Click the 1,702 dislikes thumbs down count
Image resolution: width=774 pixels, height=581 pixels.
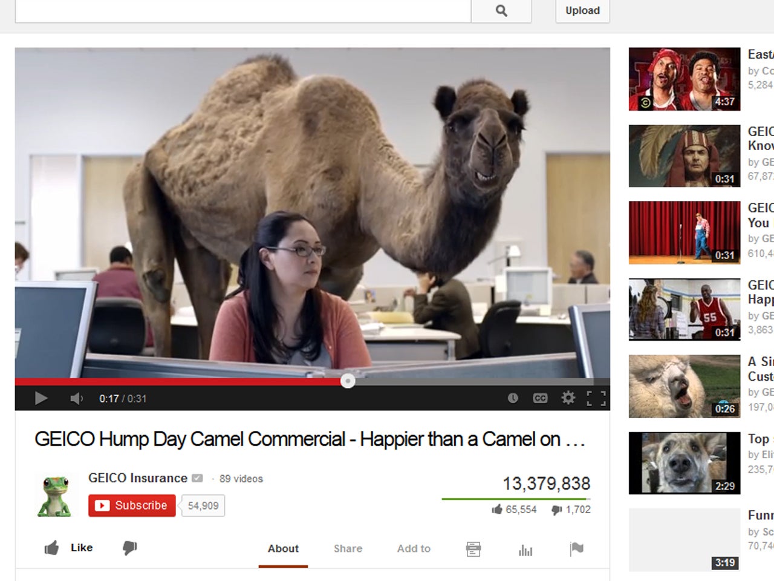571,510
